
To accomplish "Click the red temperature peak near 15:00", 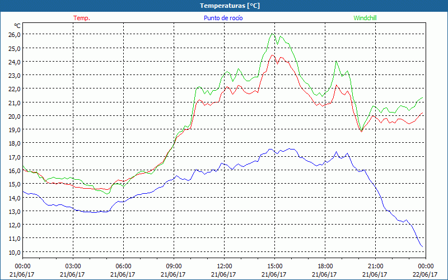I will point(272,55).
